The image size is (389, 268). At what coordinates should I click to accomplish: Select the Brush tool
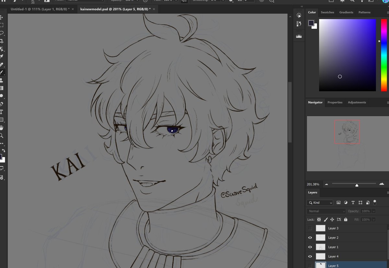tap(2, 72)
